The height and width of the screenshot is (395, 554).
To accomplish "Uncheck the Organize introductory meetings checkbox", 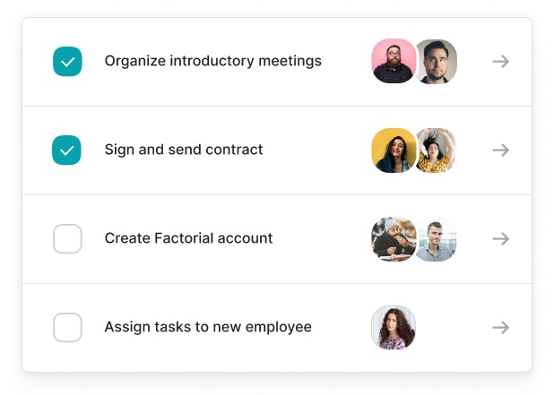I will pyautogui.click(x=67, y=62).
